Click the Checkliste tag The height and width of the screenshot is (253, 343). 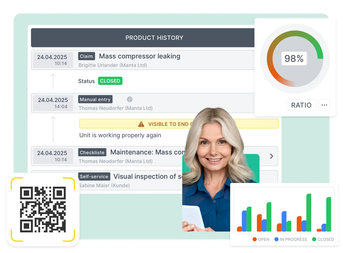92,152
